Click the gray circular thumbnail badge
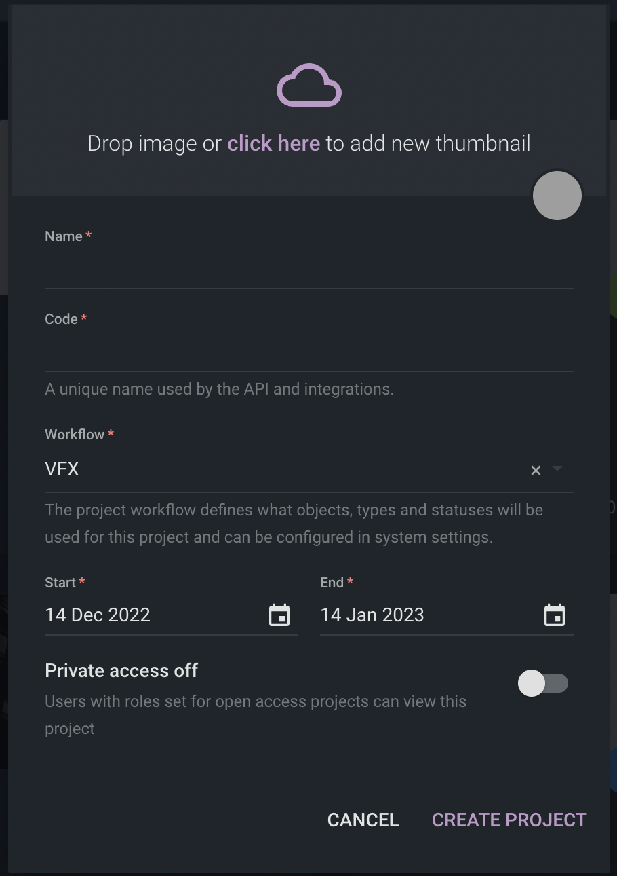Viewport: 617px width, 876px height. (557, 196)
